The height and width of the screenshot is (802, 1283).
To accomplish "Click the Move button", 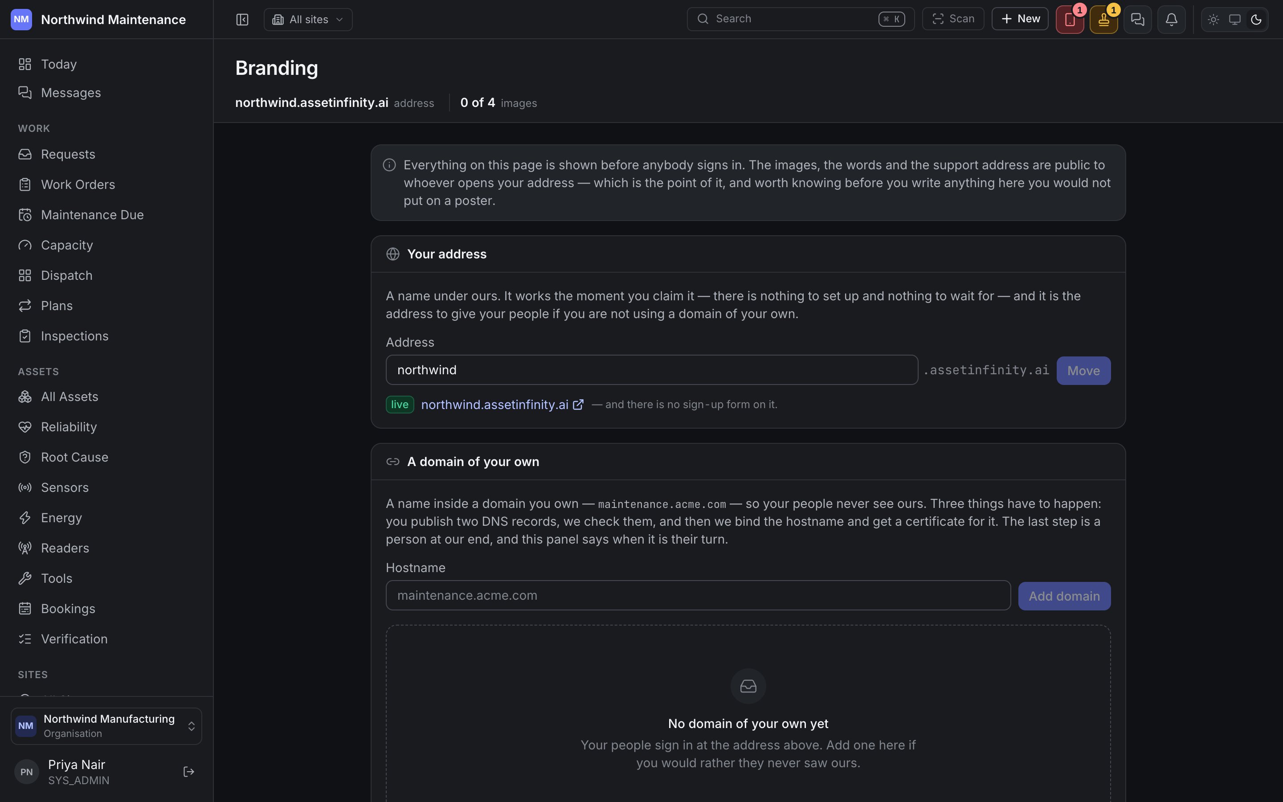I will tap(1083, 370).
